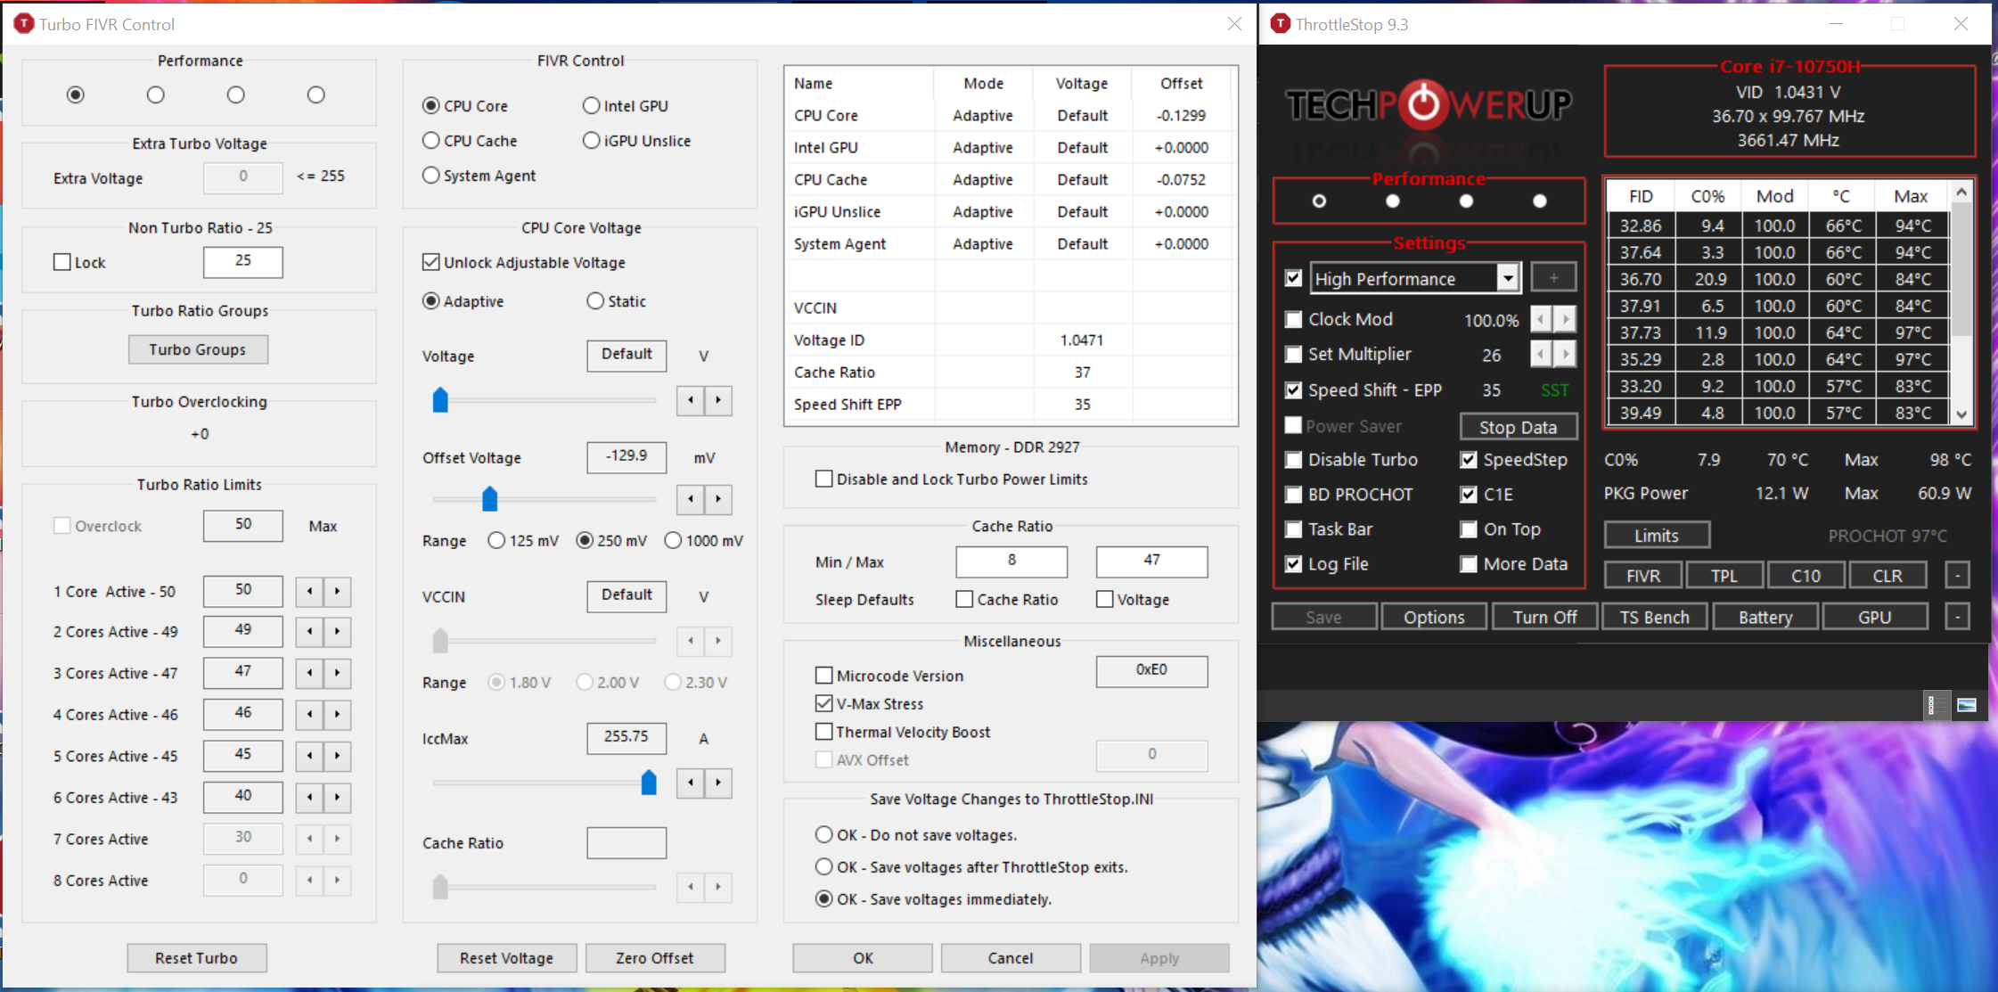Screen dimensions: 1998x992
Task: Click the desktop monitor icon below ThrottleStop
Action: click(1967, 705)
